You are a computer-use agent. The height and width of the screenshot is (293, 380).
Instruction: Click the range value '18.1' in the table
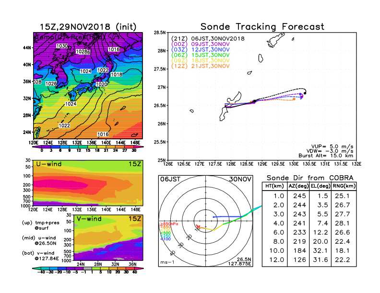(x=342, y=251)
